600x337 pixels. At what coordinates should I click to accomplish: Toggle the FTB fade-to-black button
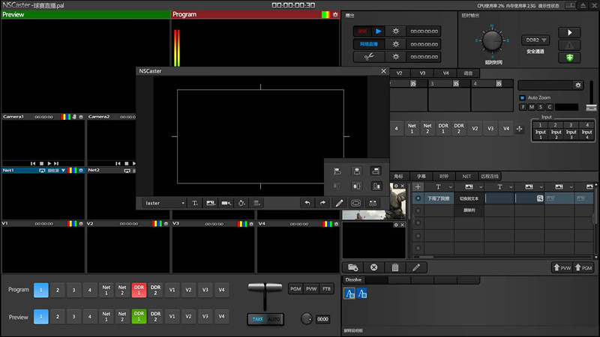point(326,289)
